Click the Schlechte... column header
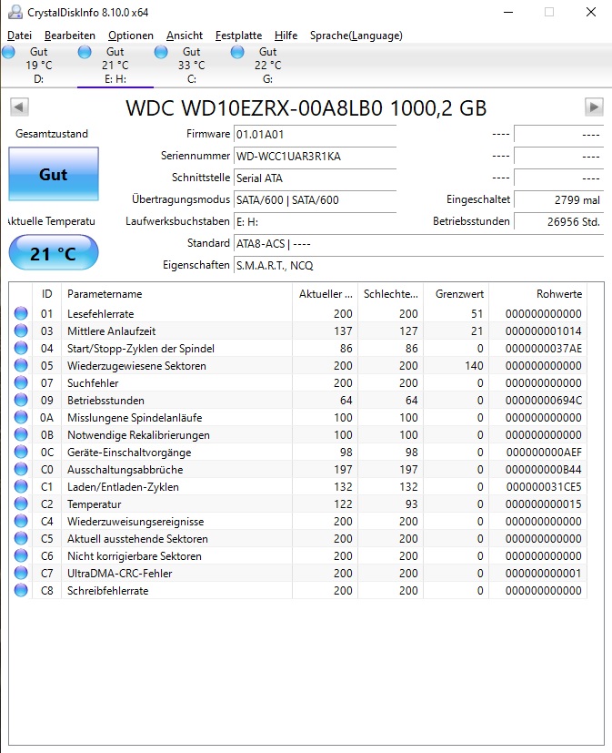This screenshot has width=612, height=753. 390,294
